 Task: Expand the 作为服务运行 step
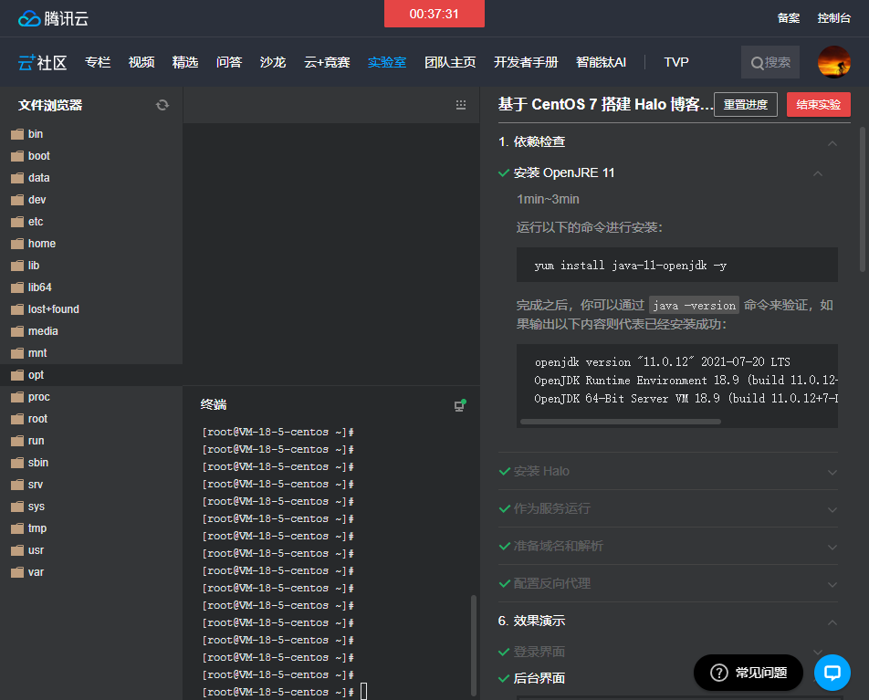(x=832, y=509)
